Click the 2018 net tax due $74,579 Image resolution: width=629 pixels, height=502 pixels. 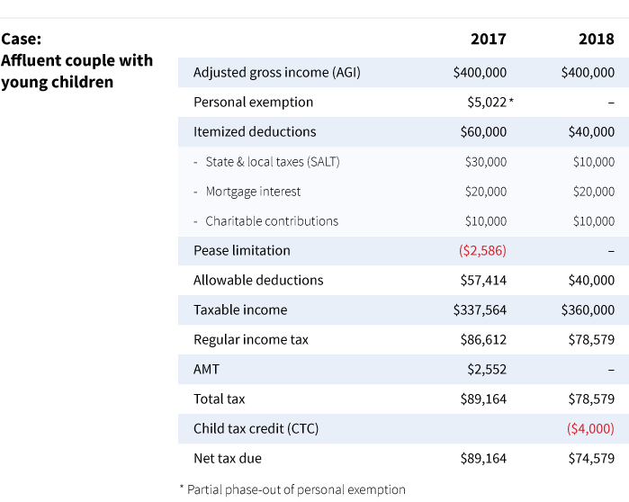592,459
